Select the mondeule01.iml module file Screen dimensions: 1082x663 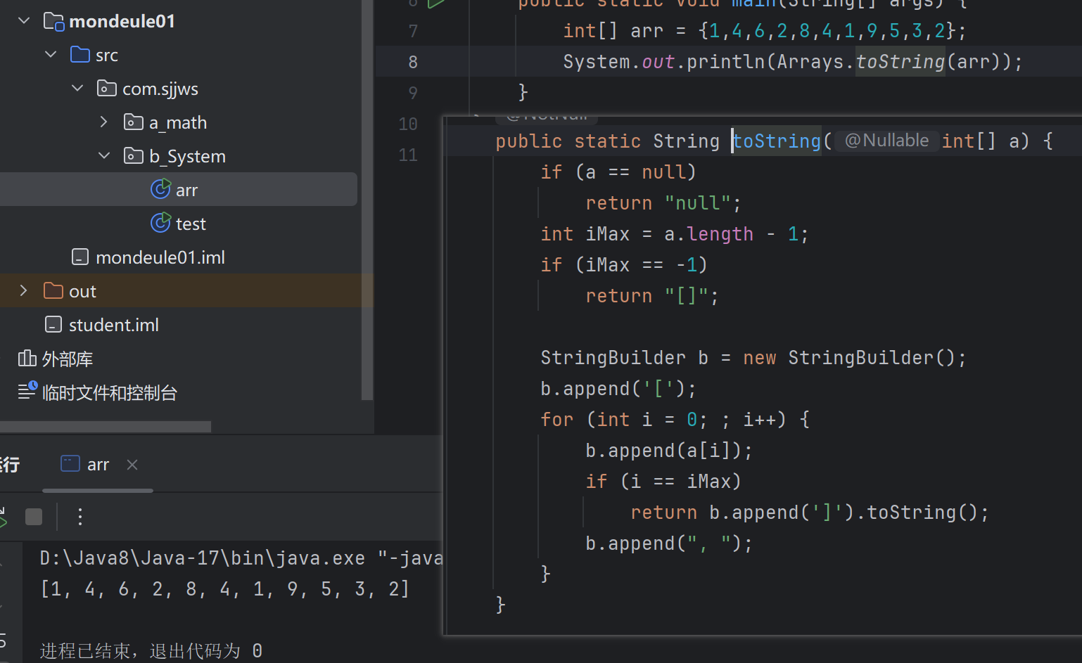[x=160, y=257]
